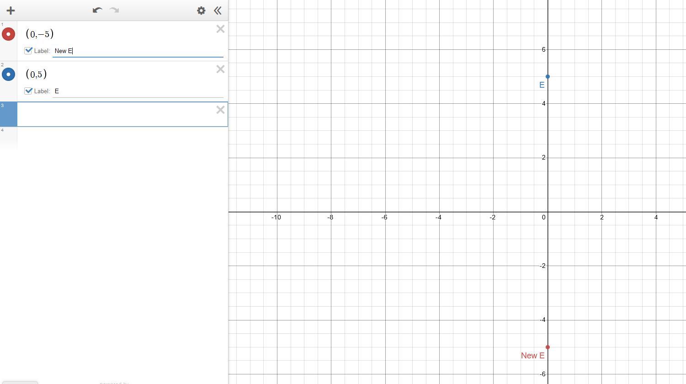Delete empty expression 3 with its X

click(220, 110)
